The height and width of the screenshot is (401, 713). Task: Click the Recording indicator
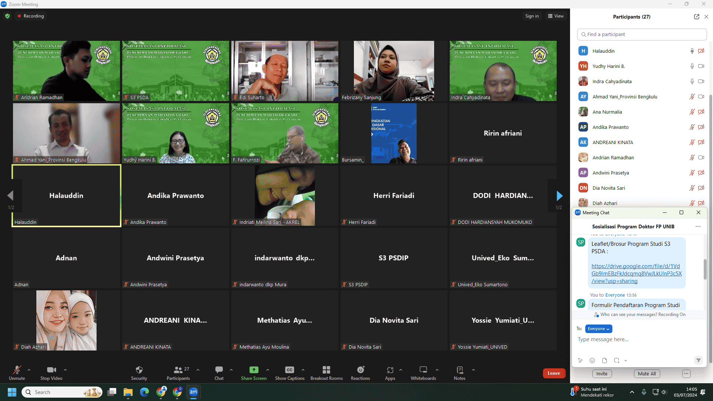pos(30,16)
